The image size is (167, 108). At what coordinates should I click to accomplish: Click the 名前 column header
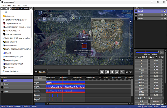6,12
